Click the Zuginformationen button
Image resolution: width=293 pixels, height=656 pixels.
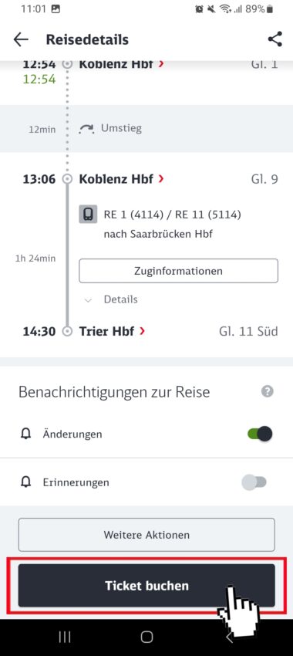(178, 271)
